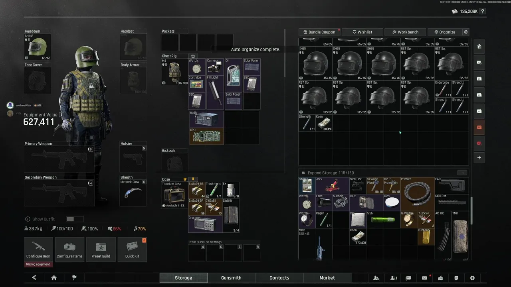Open Configure Gear

(x=38, y=249)
